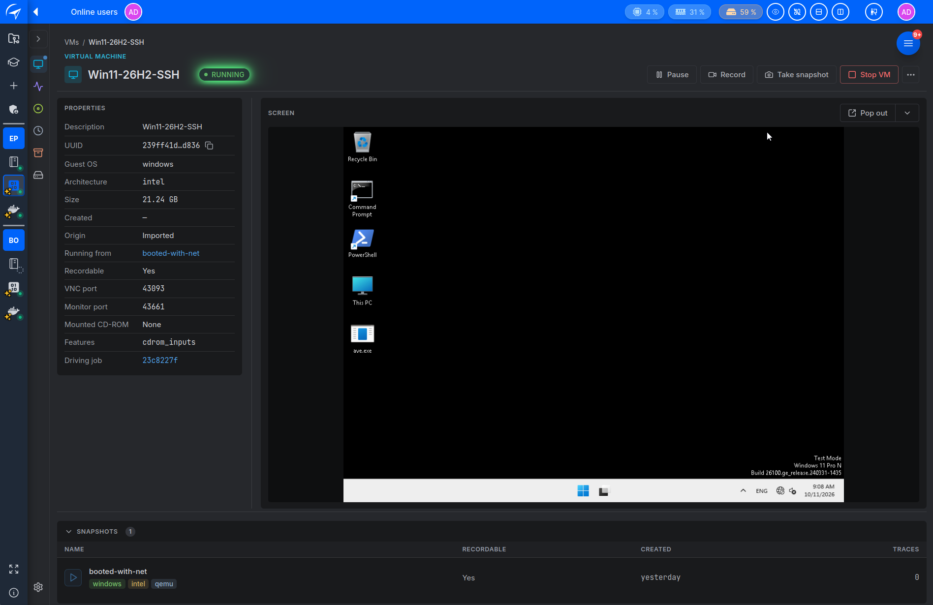Open the graduation cap learning icon

(x=14, y=62)
